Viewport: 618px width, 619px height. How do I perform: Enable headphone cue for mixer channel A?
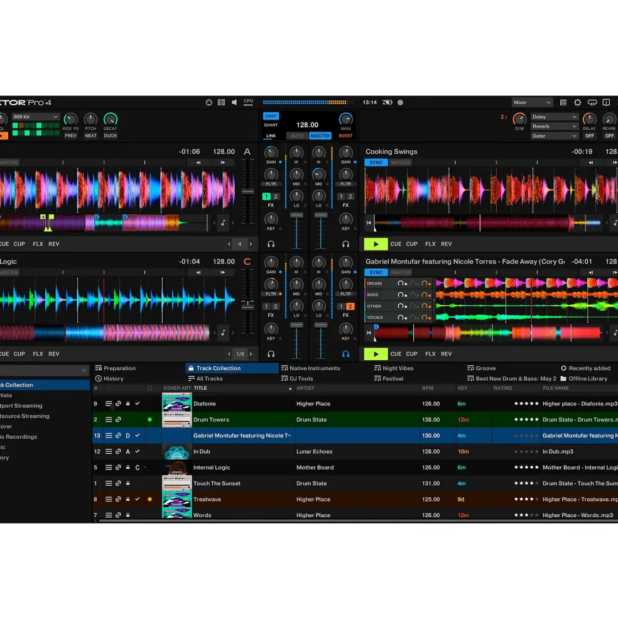click(x=271, y=244)
